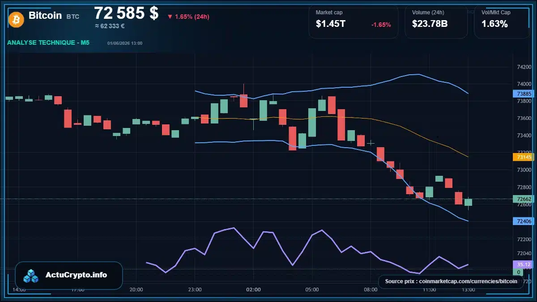Select the Bitcoin name heading
Image resolution: width=537 pixels, height=302 pixels.
pos(45,16)
